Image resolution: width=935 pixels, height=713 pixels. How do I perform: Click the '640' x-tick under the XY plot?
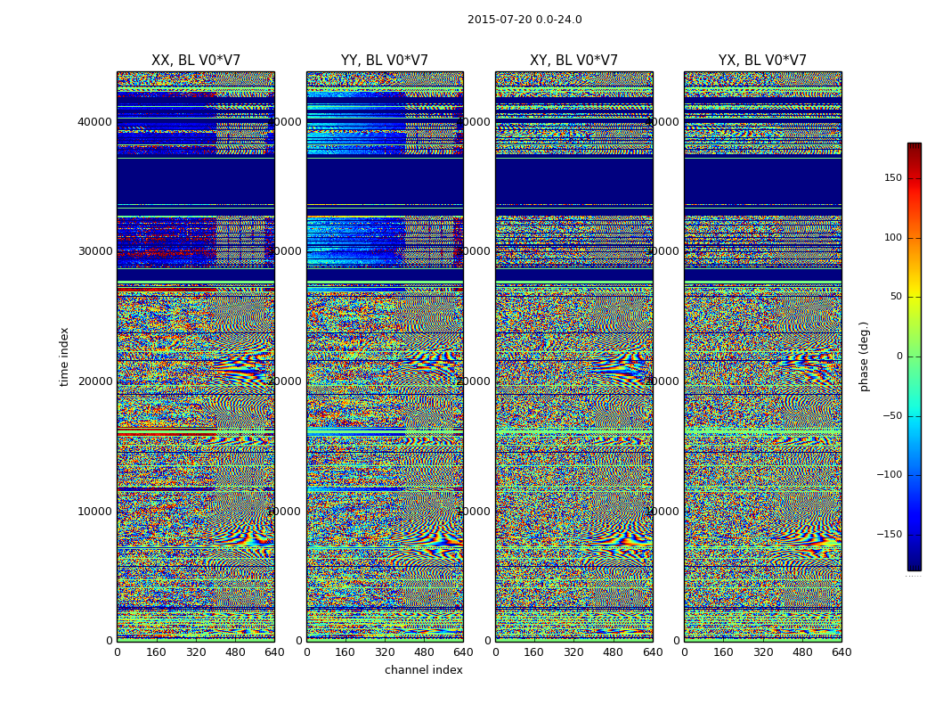click(653, 652)
